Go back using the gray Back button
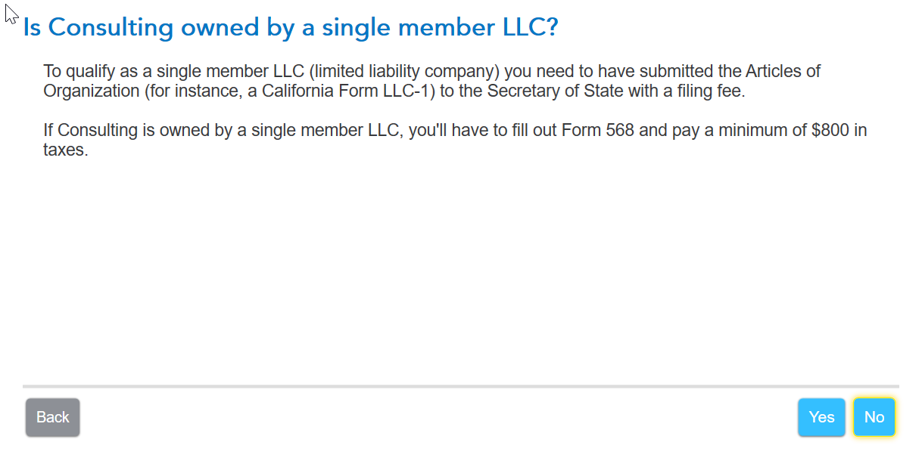Screen dimensions: 922x464 (53, 417)
